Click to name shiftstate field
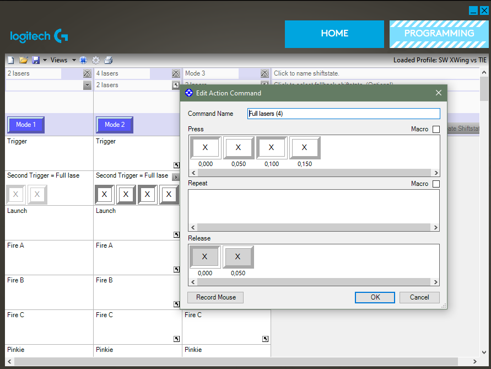The height and width of the screenshot is (369, 491). click(375, 74)
